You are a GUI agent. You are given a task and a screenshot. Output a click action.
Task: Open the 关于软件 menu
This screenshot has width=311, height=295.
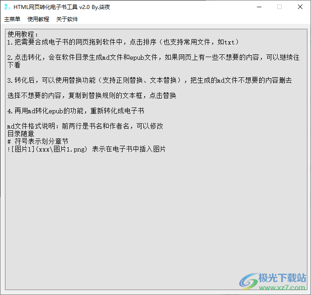[x=67, y=19]
